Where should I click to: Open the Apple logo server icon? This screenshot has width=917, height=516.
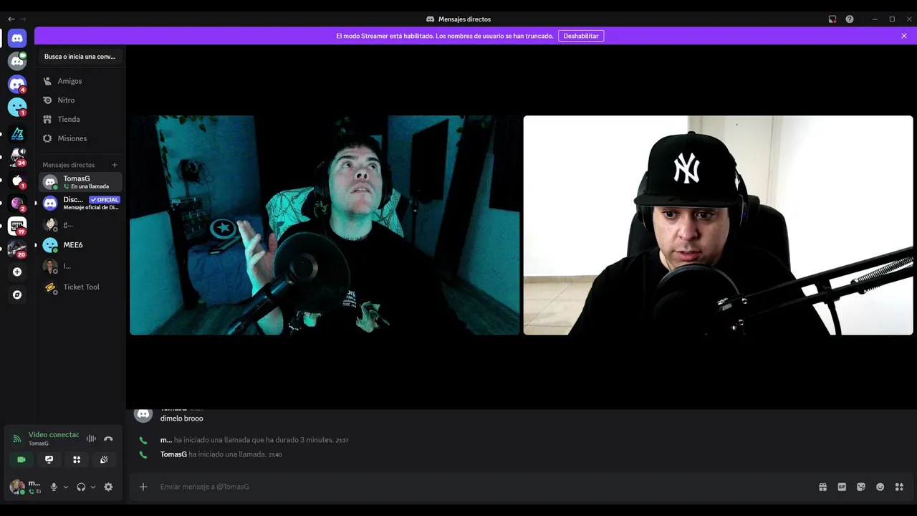17,181
